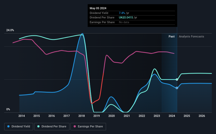
Task: Click the Earnings Per Share tooltip row label
Action: pos(102,22)
